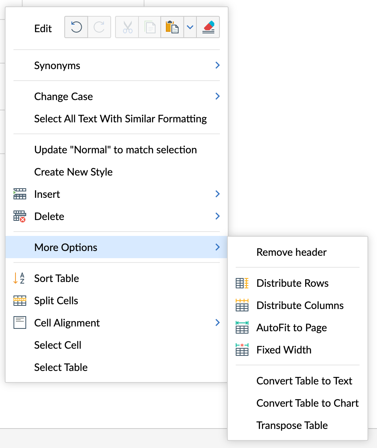The width and height of the screenshot is (377, 448).
Task: Click the Distribute Columns icon
Action: click(x=242, y=305)
